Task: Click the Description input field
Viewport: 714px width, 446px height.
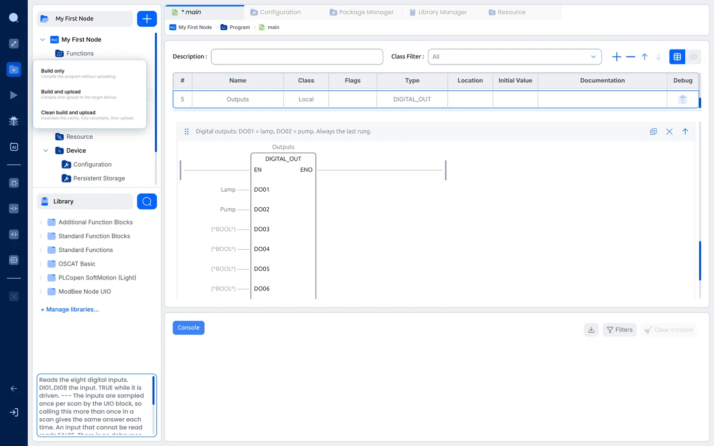Action: 297,57
